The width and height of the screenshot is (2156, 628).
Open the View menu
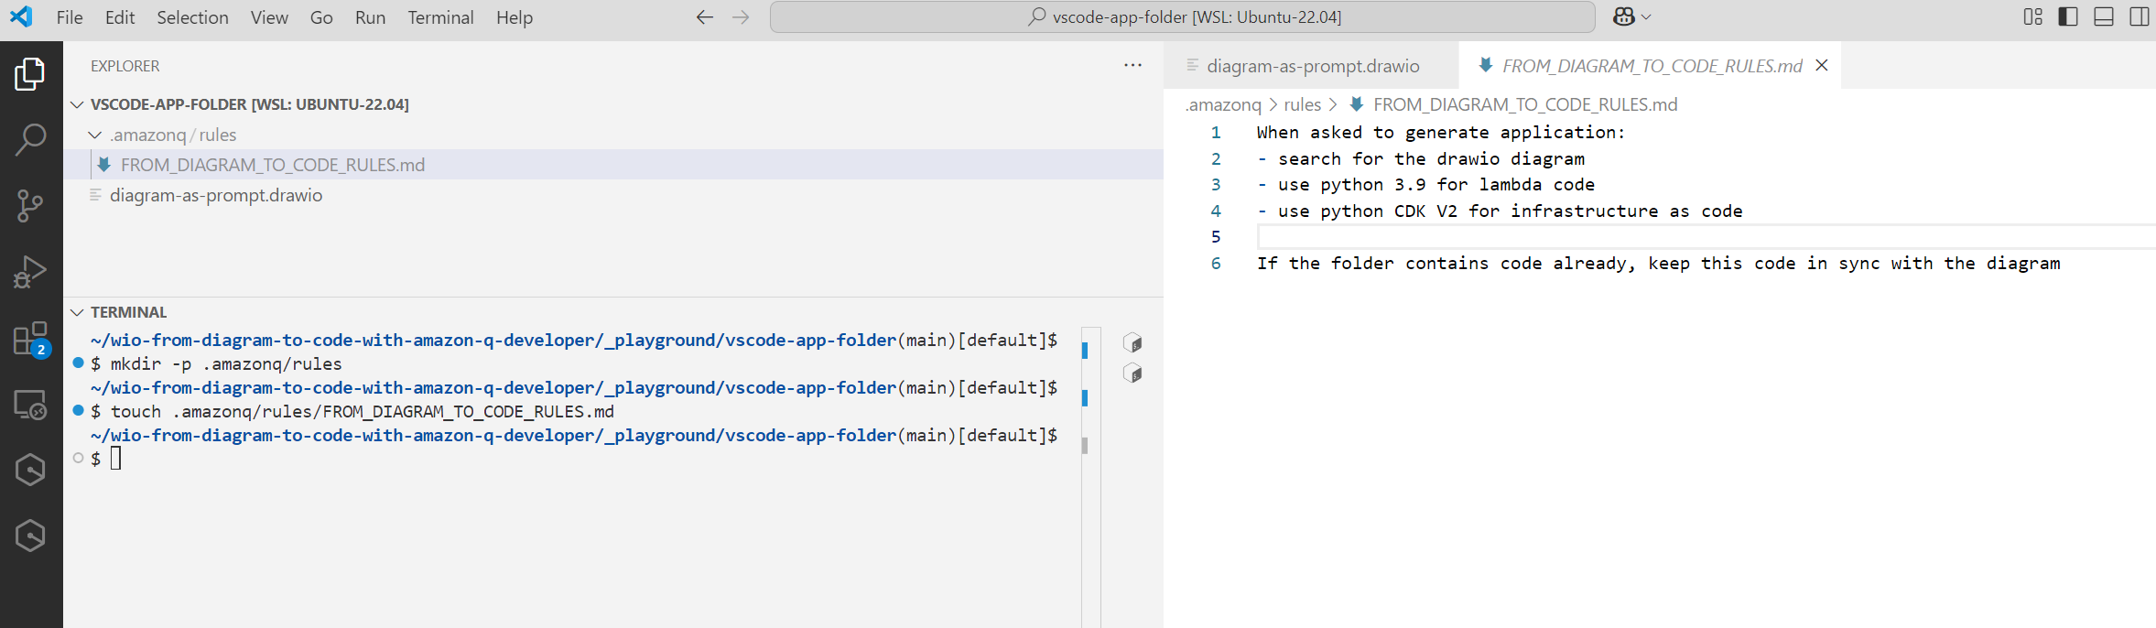point(269,17)
